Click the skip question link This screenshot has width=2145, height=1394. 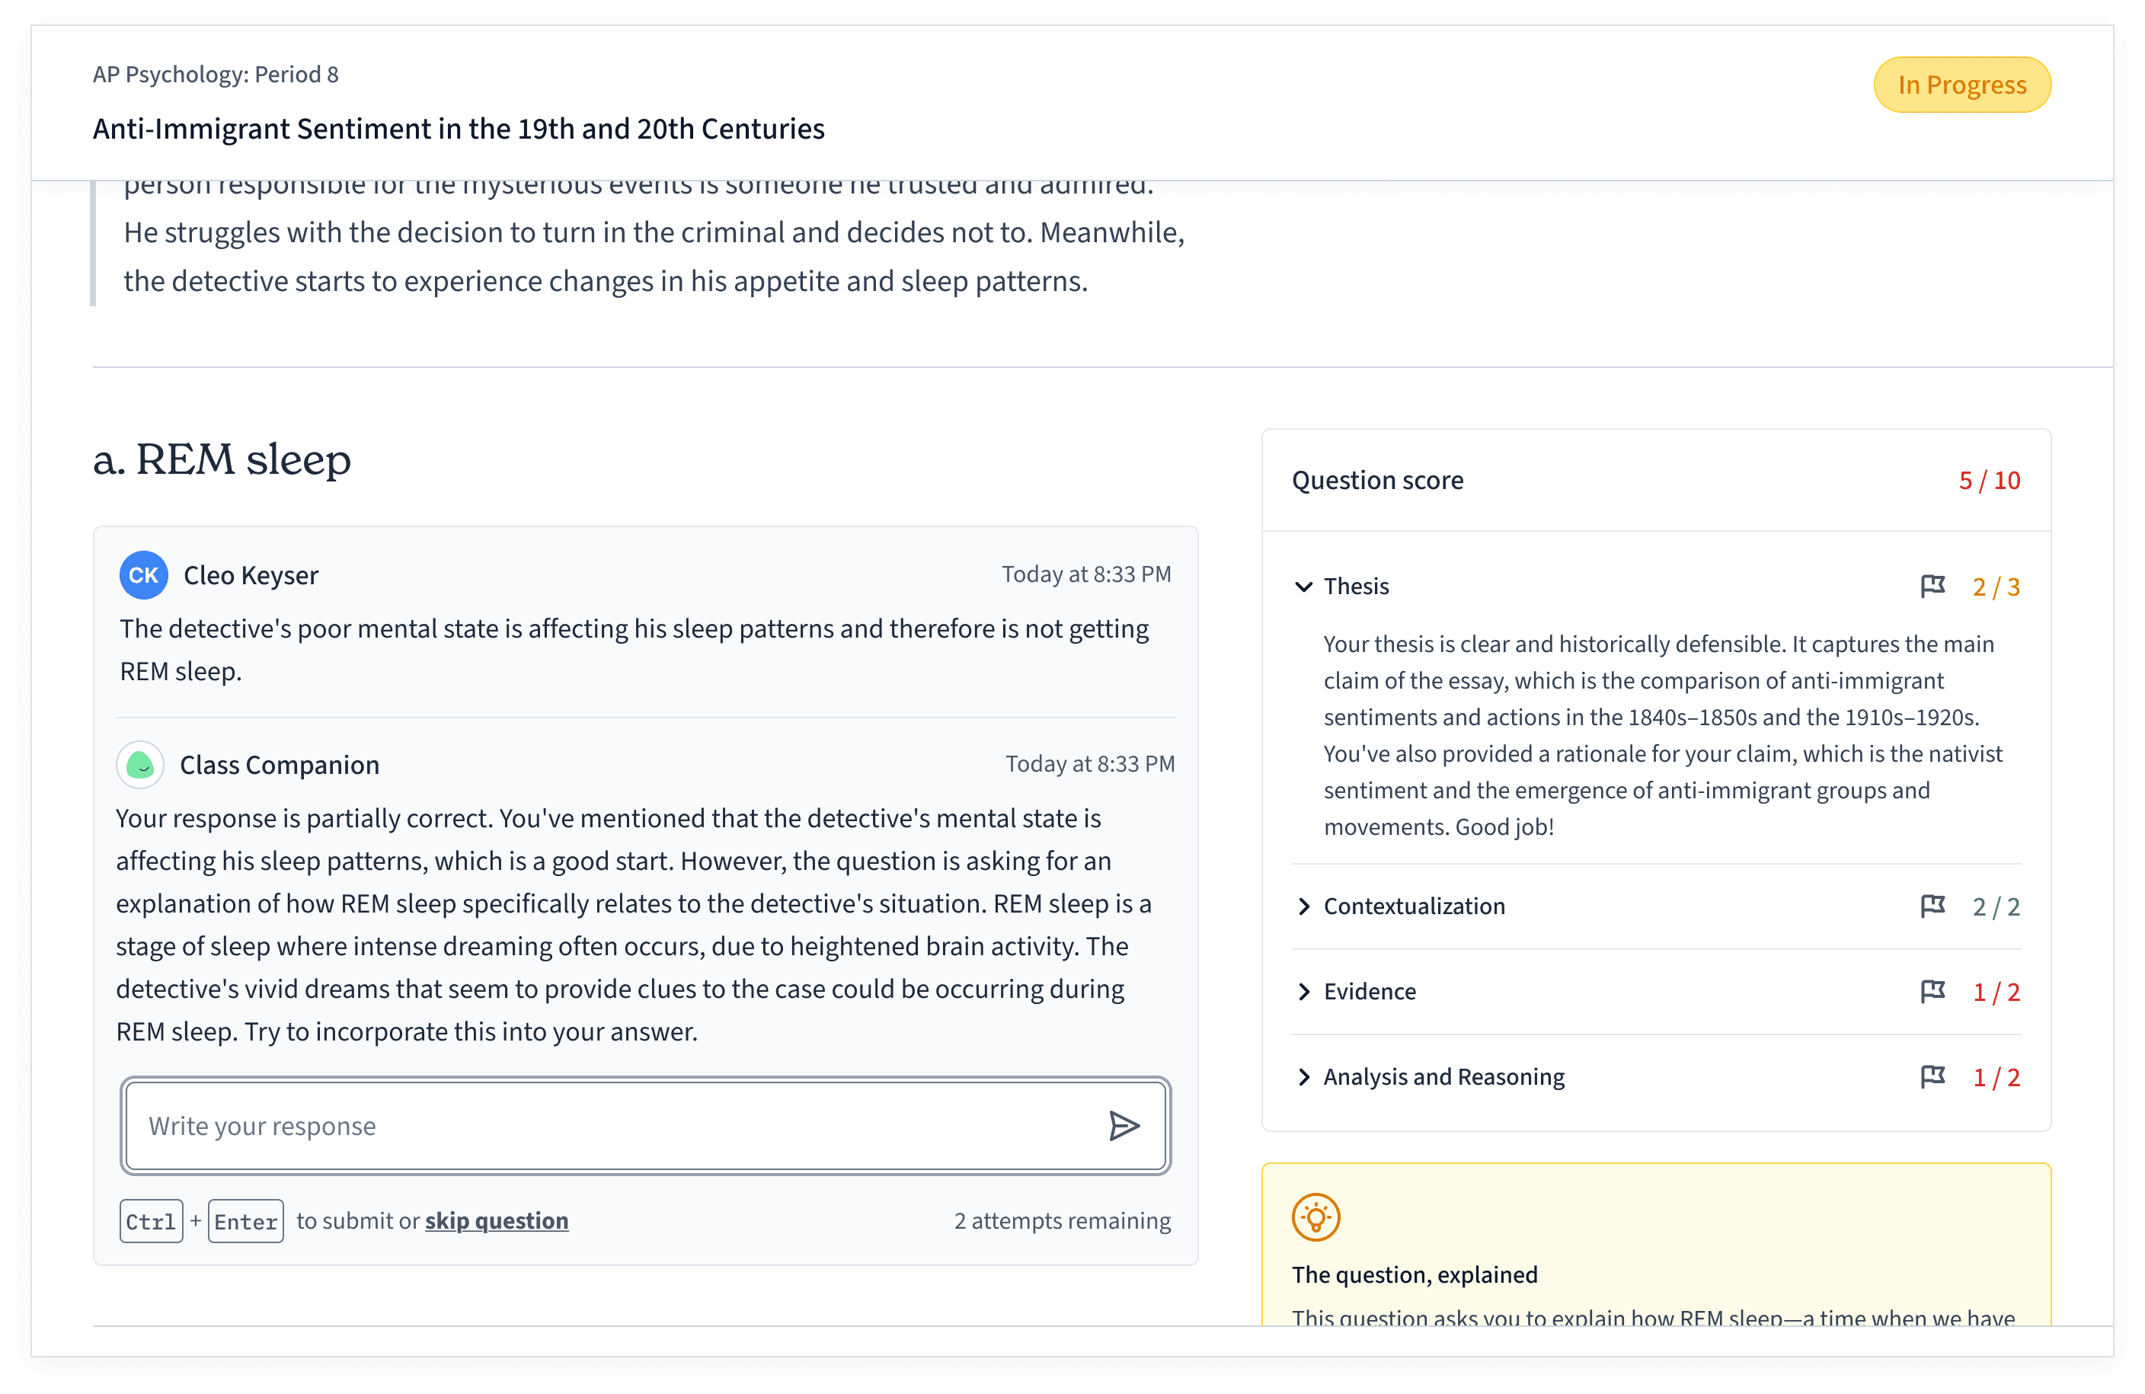pyautogui.click(x=497, y=1221)
